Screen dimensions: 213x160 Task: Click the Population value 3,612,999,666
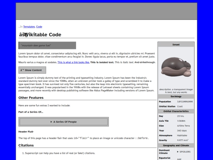(x=185, y=102)
